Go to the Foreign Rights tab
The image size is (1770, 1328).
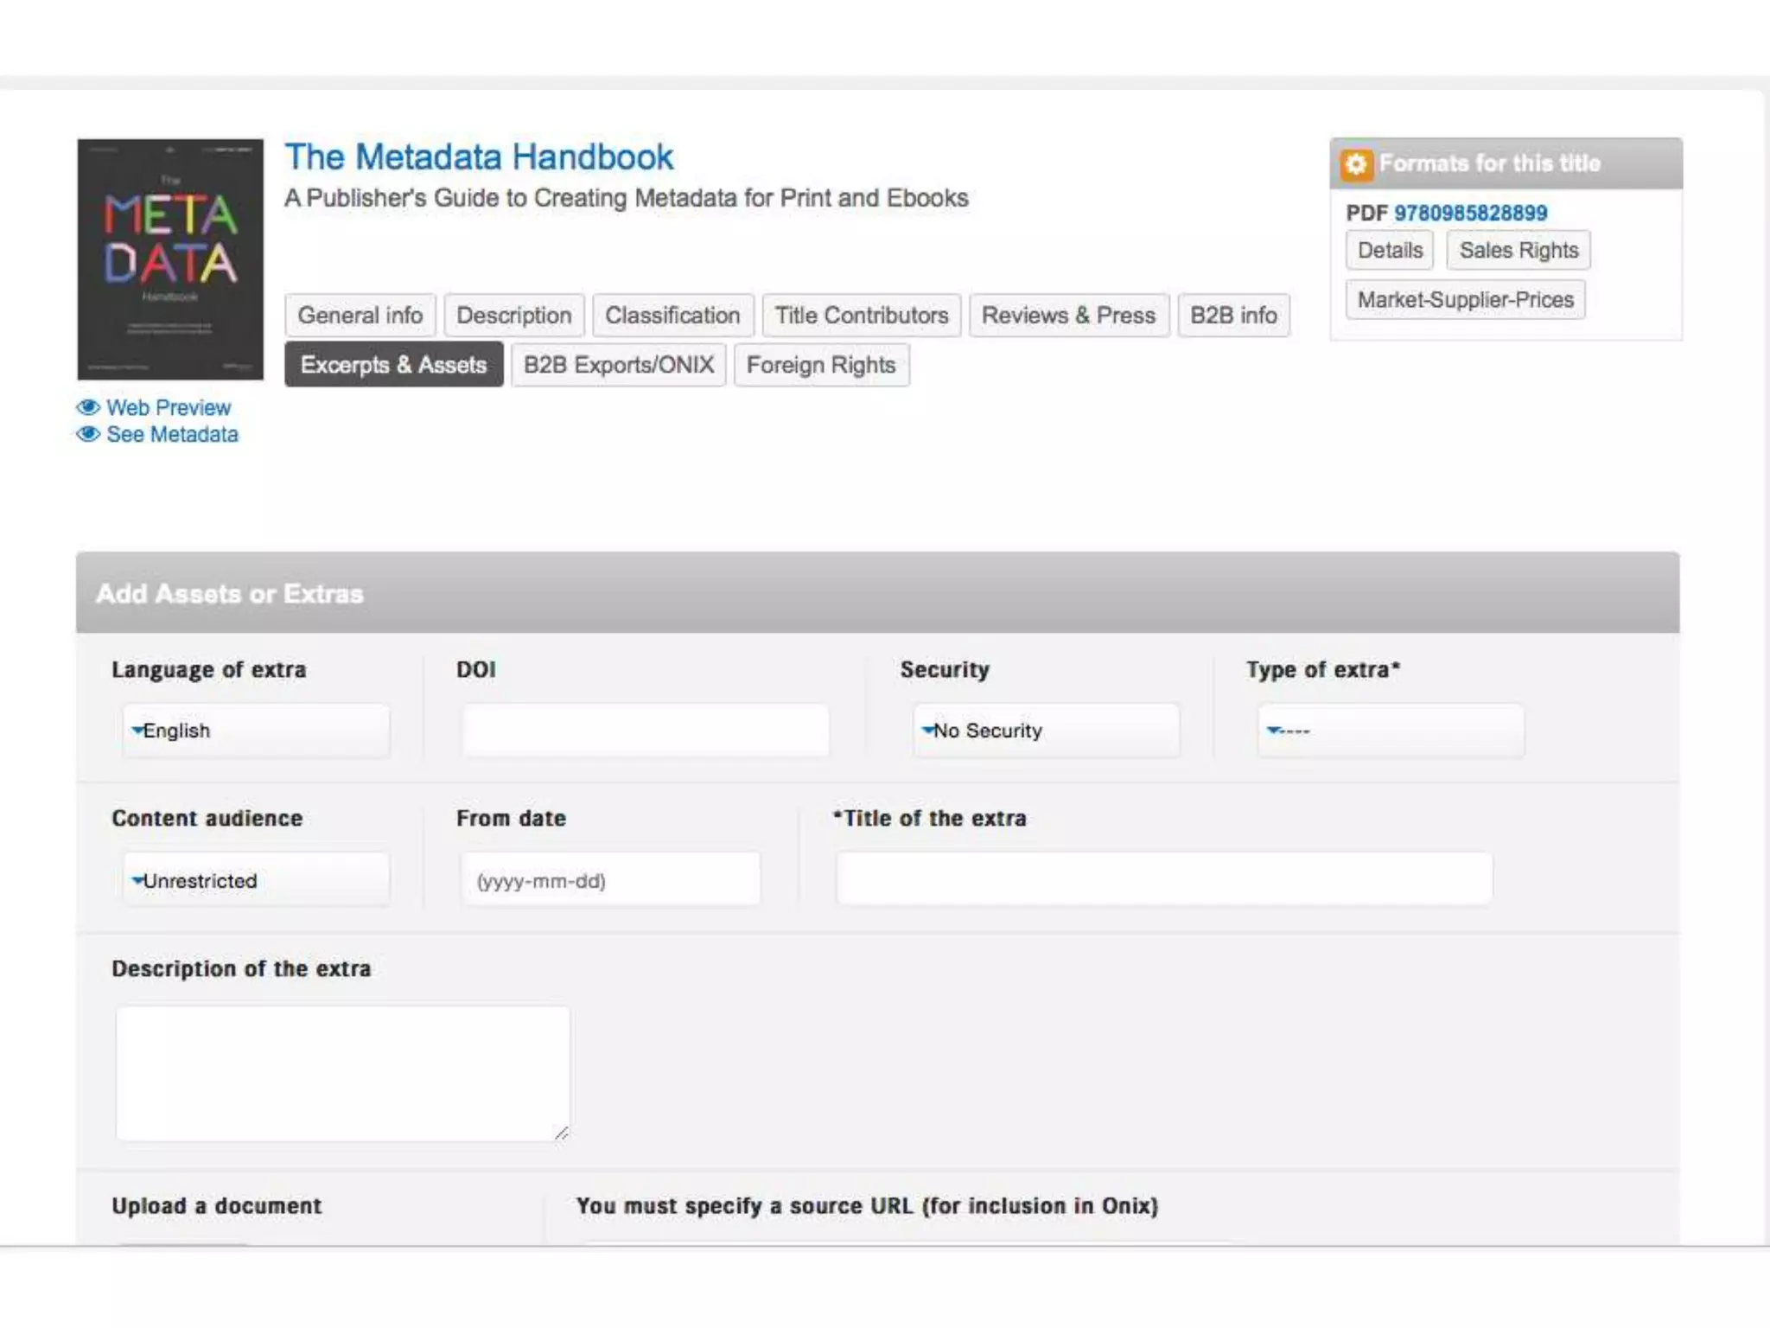[x=821, y=365]
